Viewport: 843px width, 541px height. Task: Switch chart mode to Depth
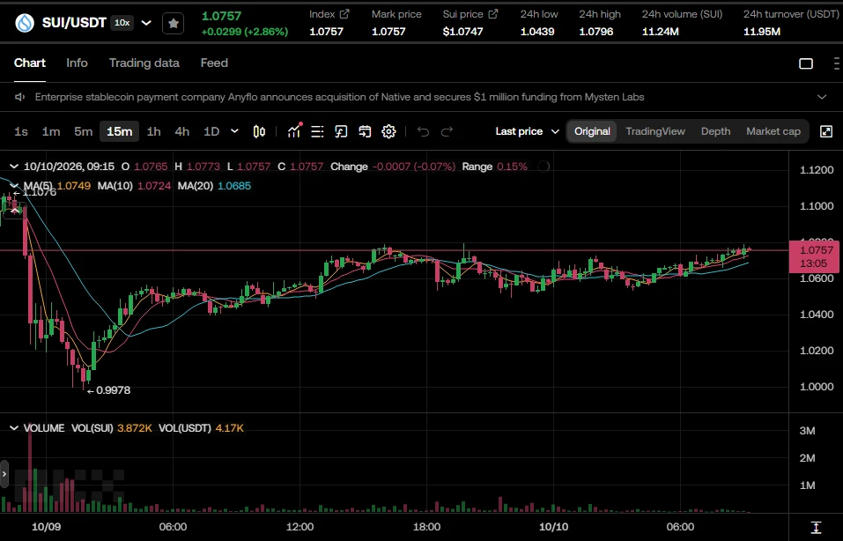pos(715,131)
